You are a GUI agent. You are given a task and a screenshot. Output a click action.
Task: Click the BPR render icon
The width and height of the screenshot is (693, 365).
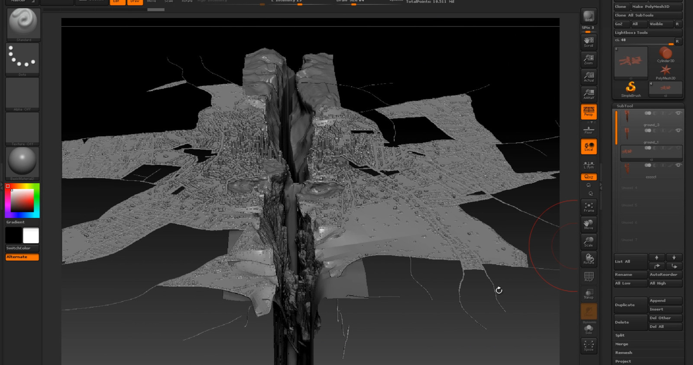589,16
